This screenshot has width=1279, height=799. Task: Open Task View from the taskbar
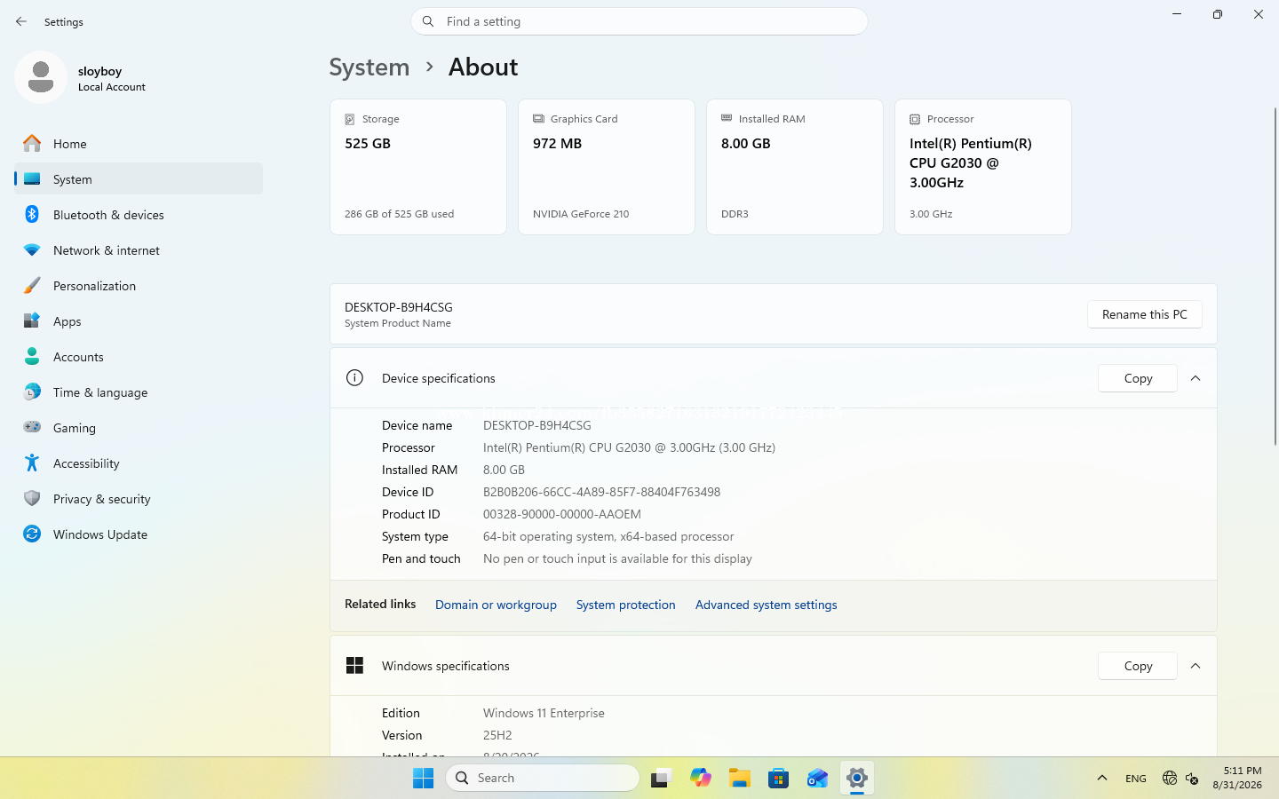click(x=662, y=778)
